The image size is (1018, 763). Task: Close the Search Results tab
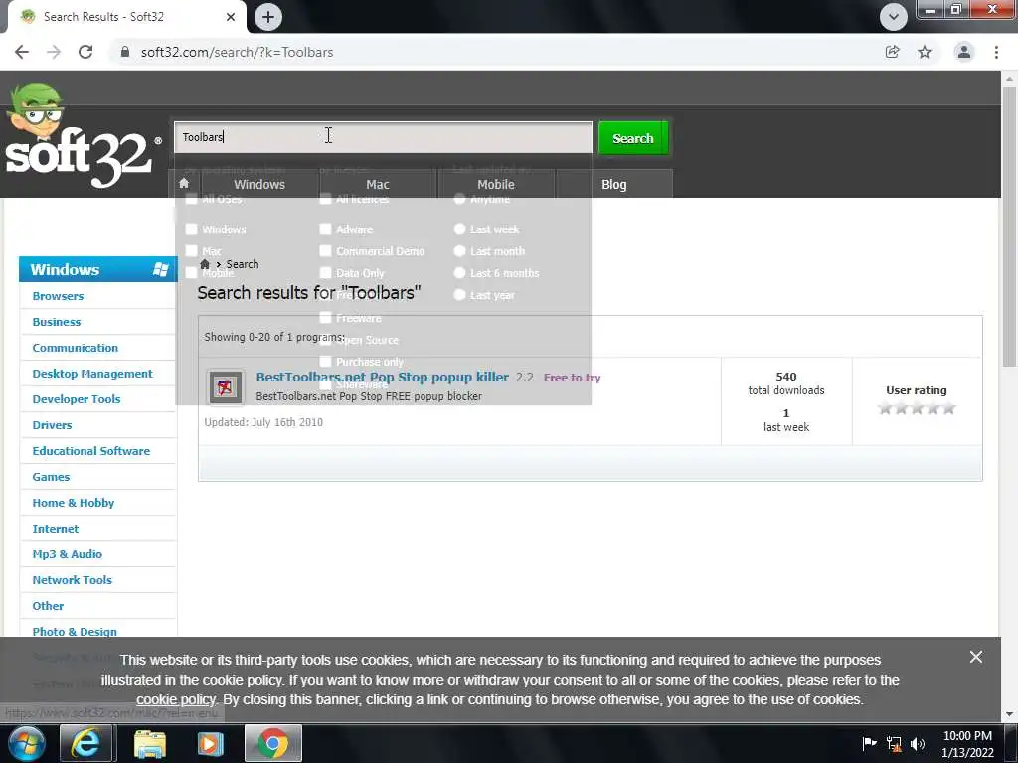pos(231,17)
